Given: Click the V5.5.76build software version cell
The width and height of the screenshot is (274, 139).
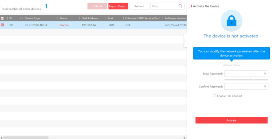Looking at the screenshot, I should (176, 25).
